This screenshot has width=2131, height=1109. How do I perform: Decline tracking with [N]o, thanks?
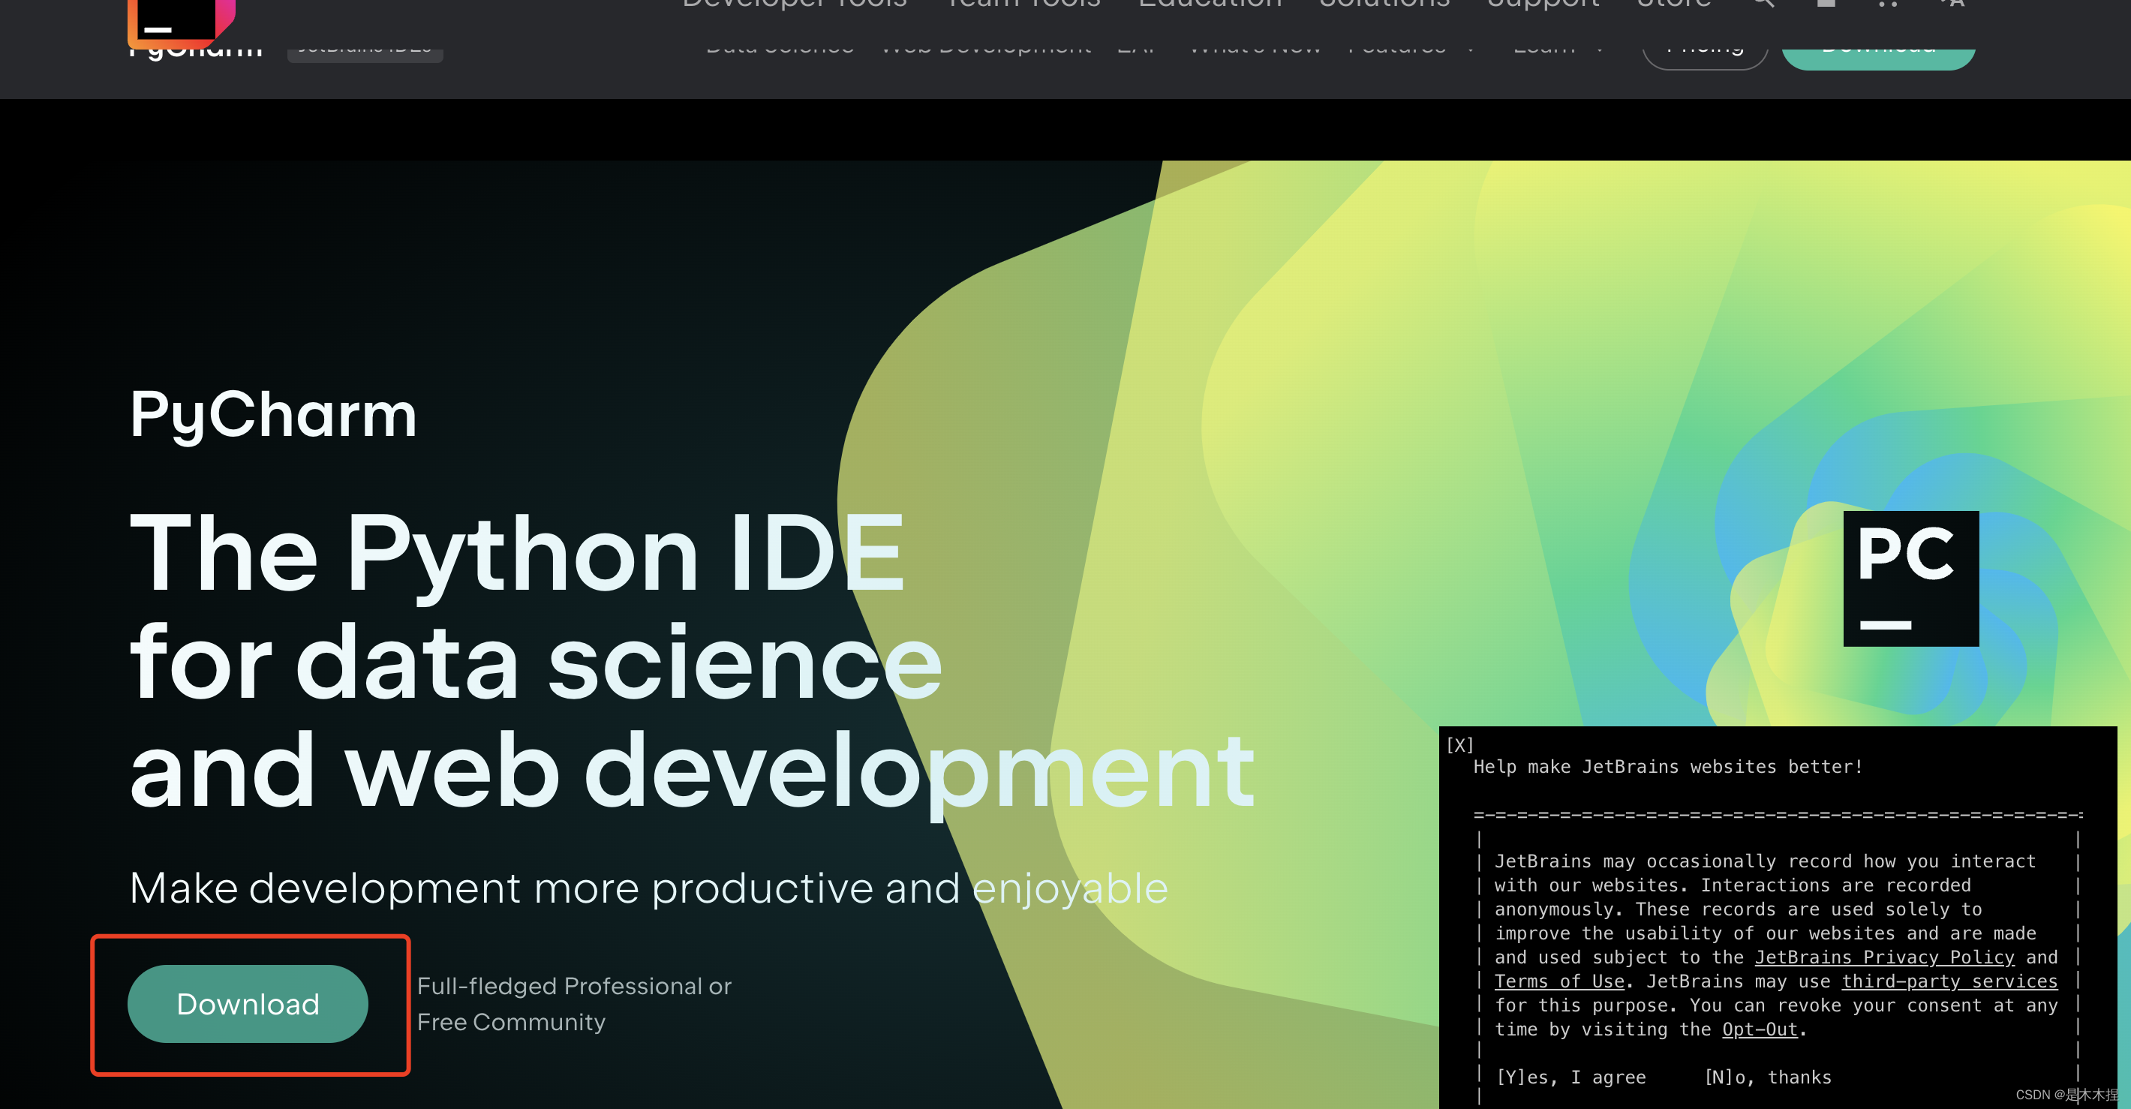pos(1768,1077)
